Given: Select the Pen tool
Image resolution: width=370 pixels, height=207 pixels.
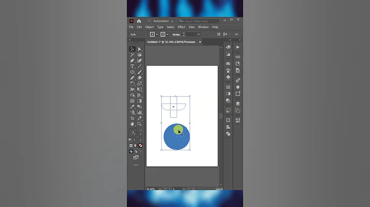Looking at the screenshot, I should pyautogui.click(x=133, y=60).
